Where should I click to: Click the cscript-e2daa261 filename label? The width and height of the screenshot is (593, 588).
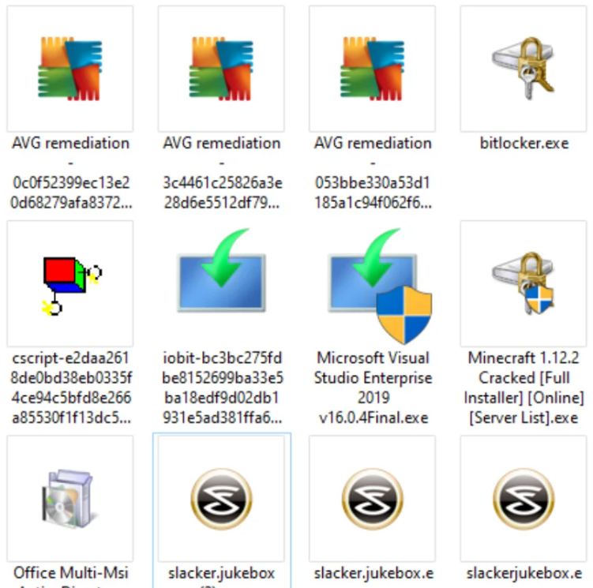point(72,388)
